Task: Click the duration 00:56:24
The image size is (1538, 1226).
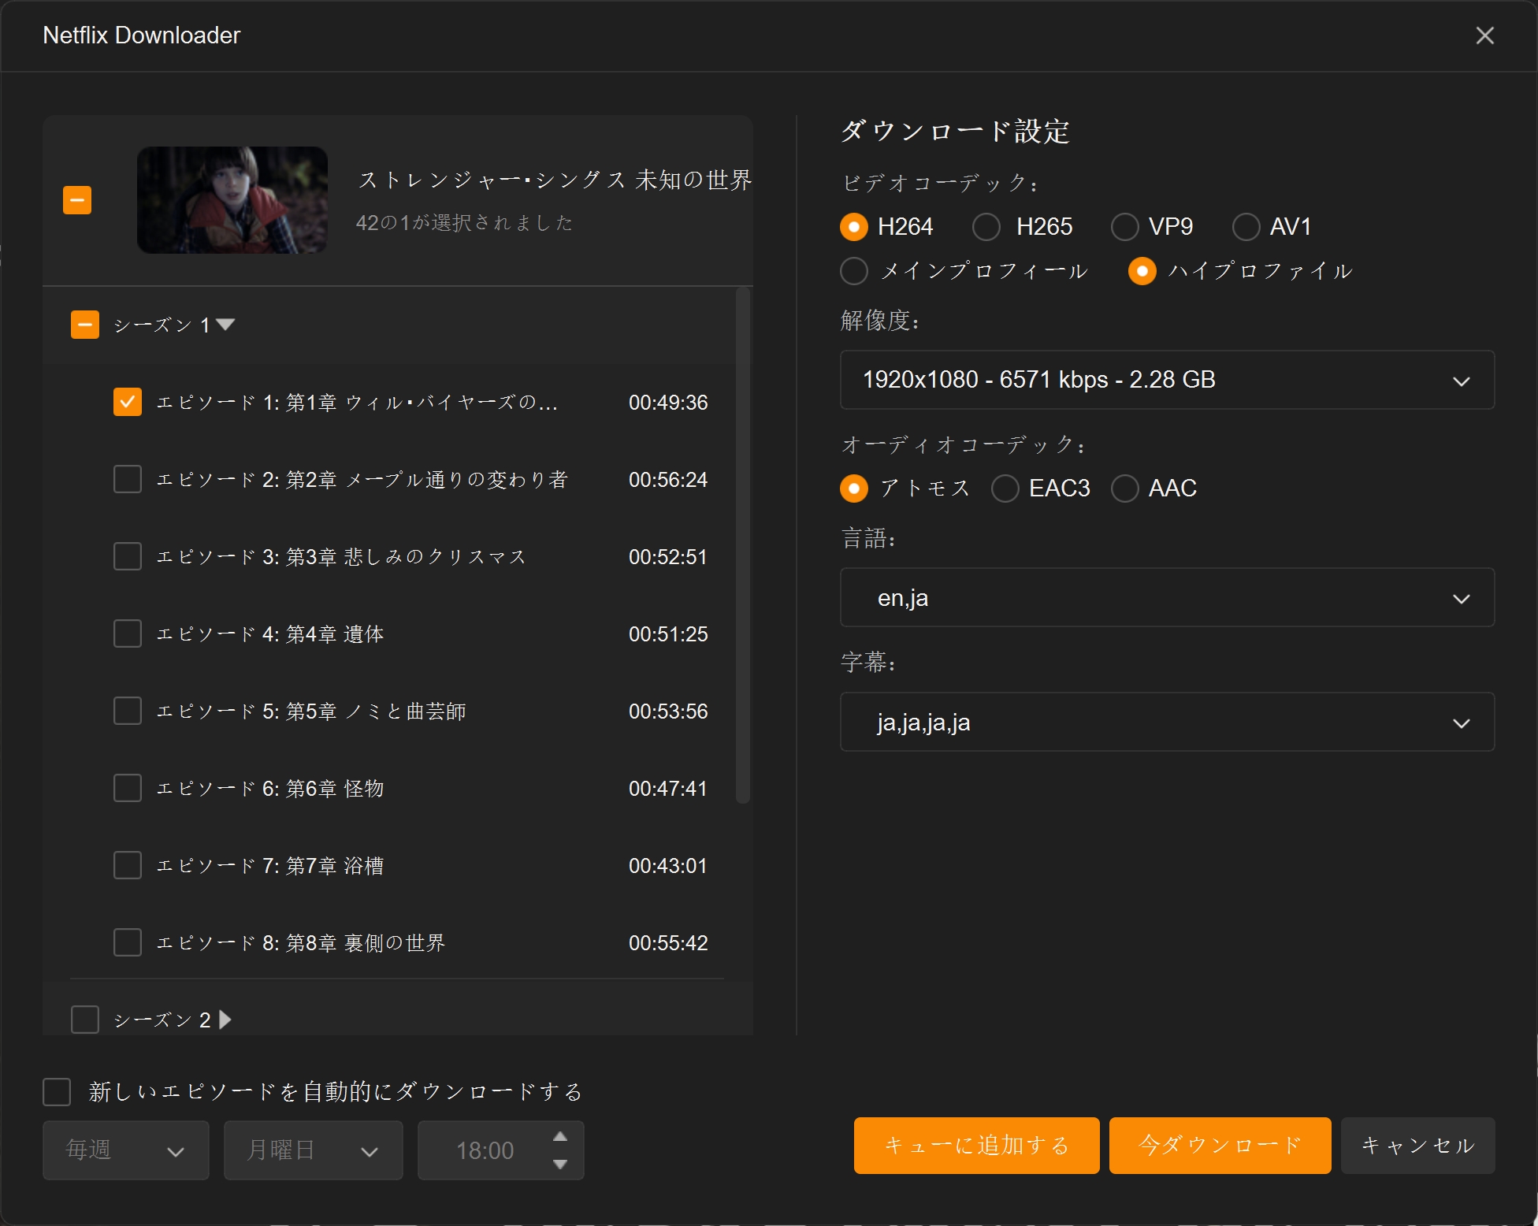Action: coord(668,480)
